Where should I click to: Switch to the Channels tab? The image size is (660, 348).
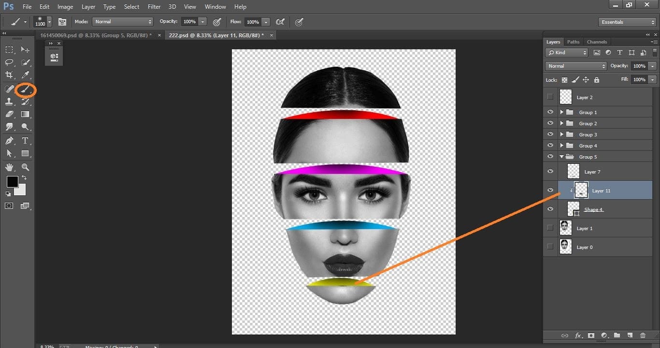click(x=597, y=42)
